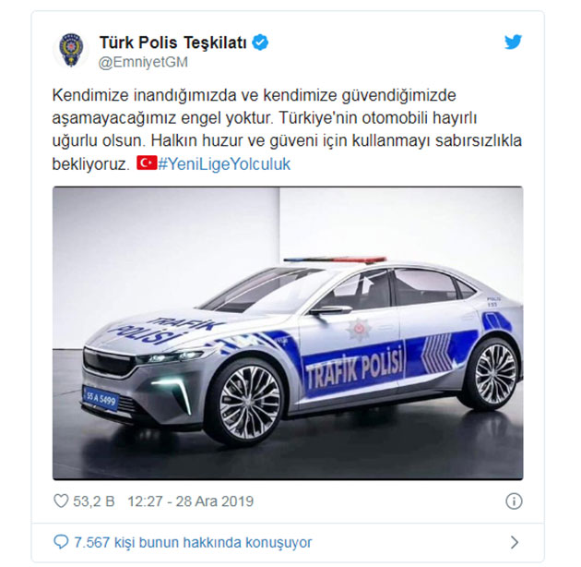Visit the @EmniyetGM handle link
The width and height of the screenshot is (581, 567).
[x=143, y=62]
